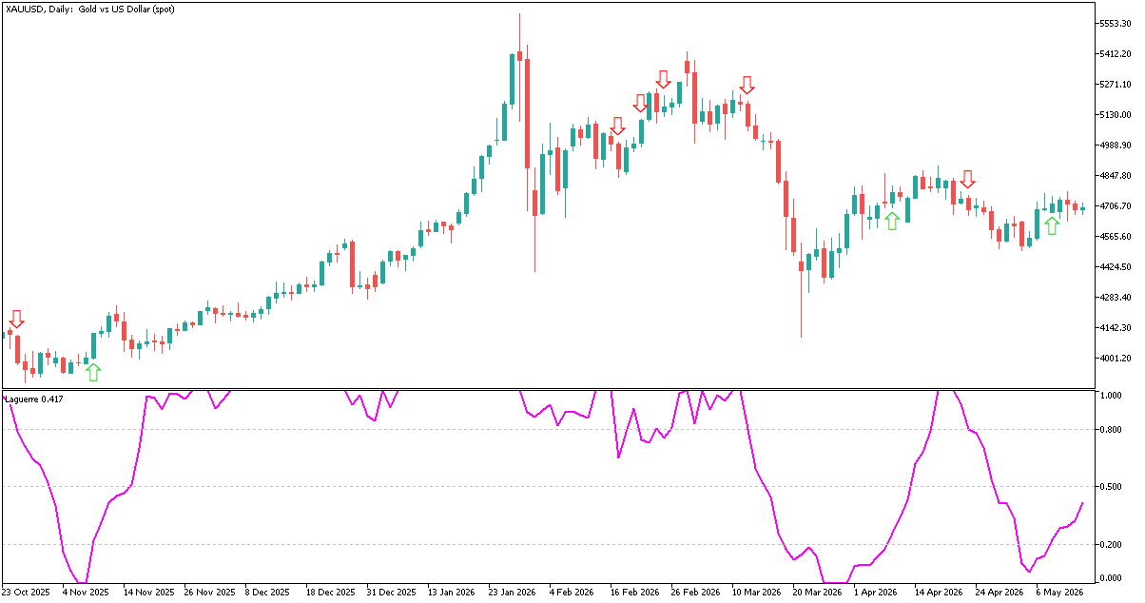Click the 26 Nov 2025 date label
The image size is (1145, 603).
[x=210, y=592]
